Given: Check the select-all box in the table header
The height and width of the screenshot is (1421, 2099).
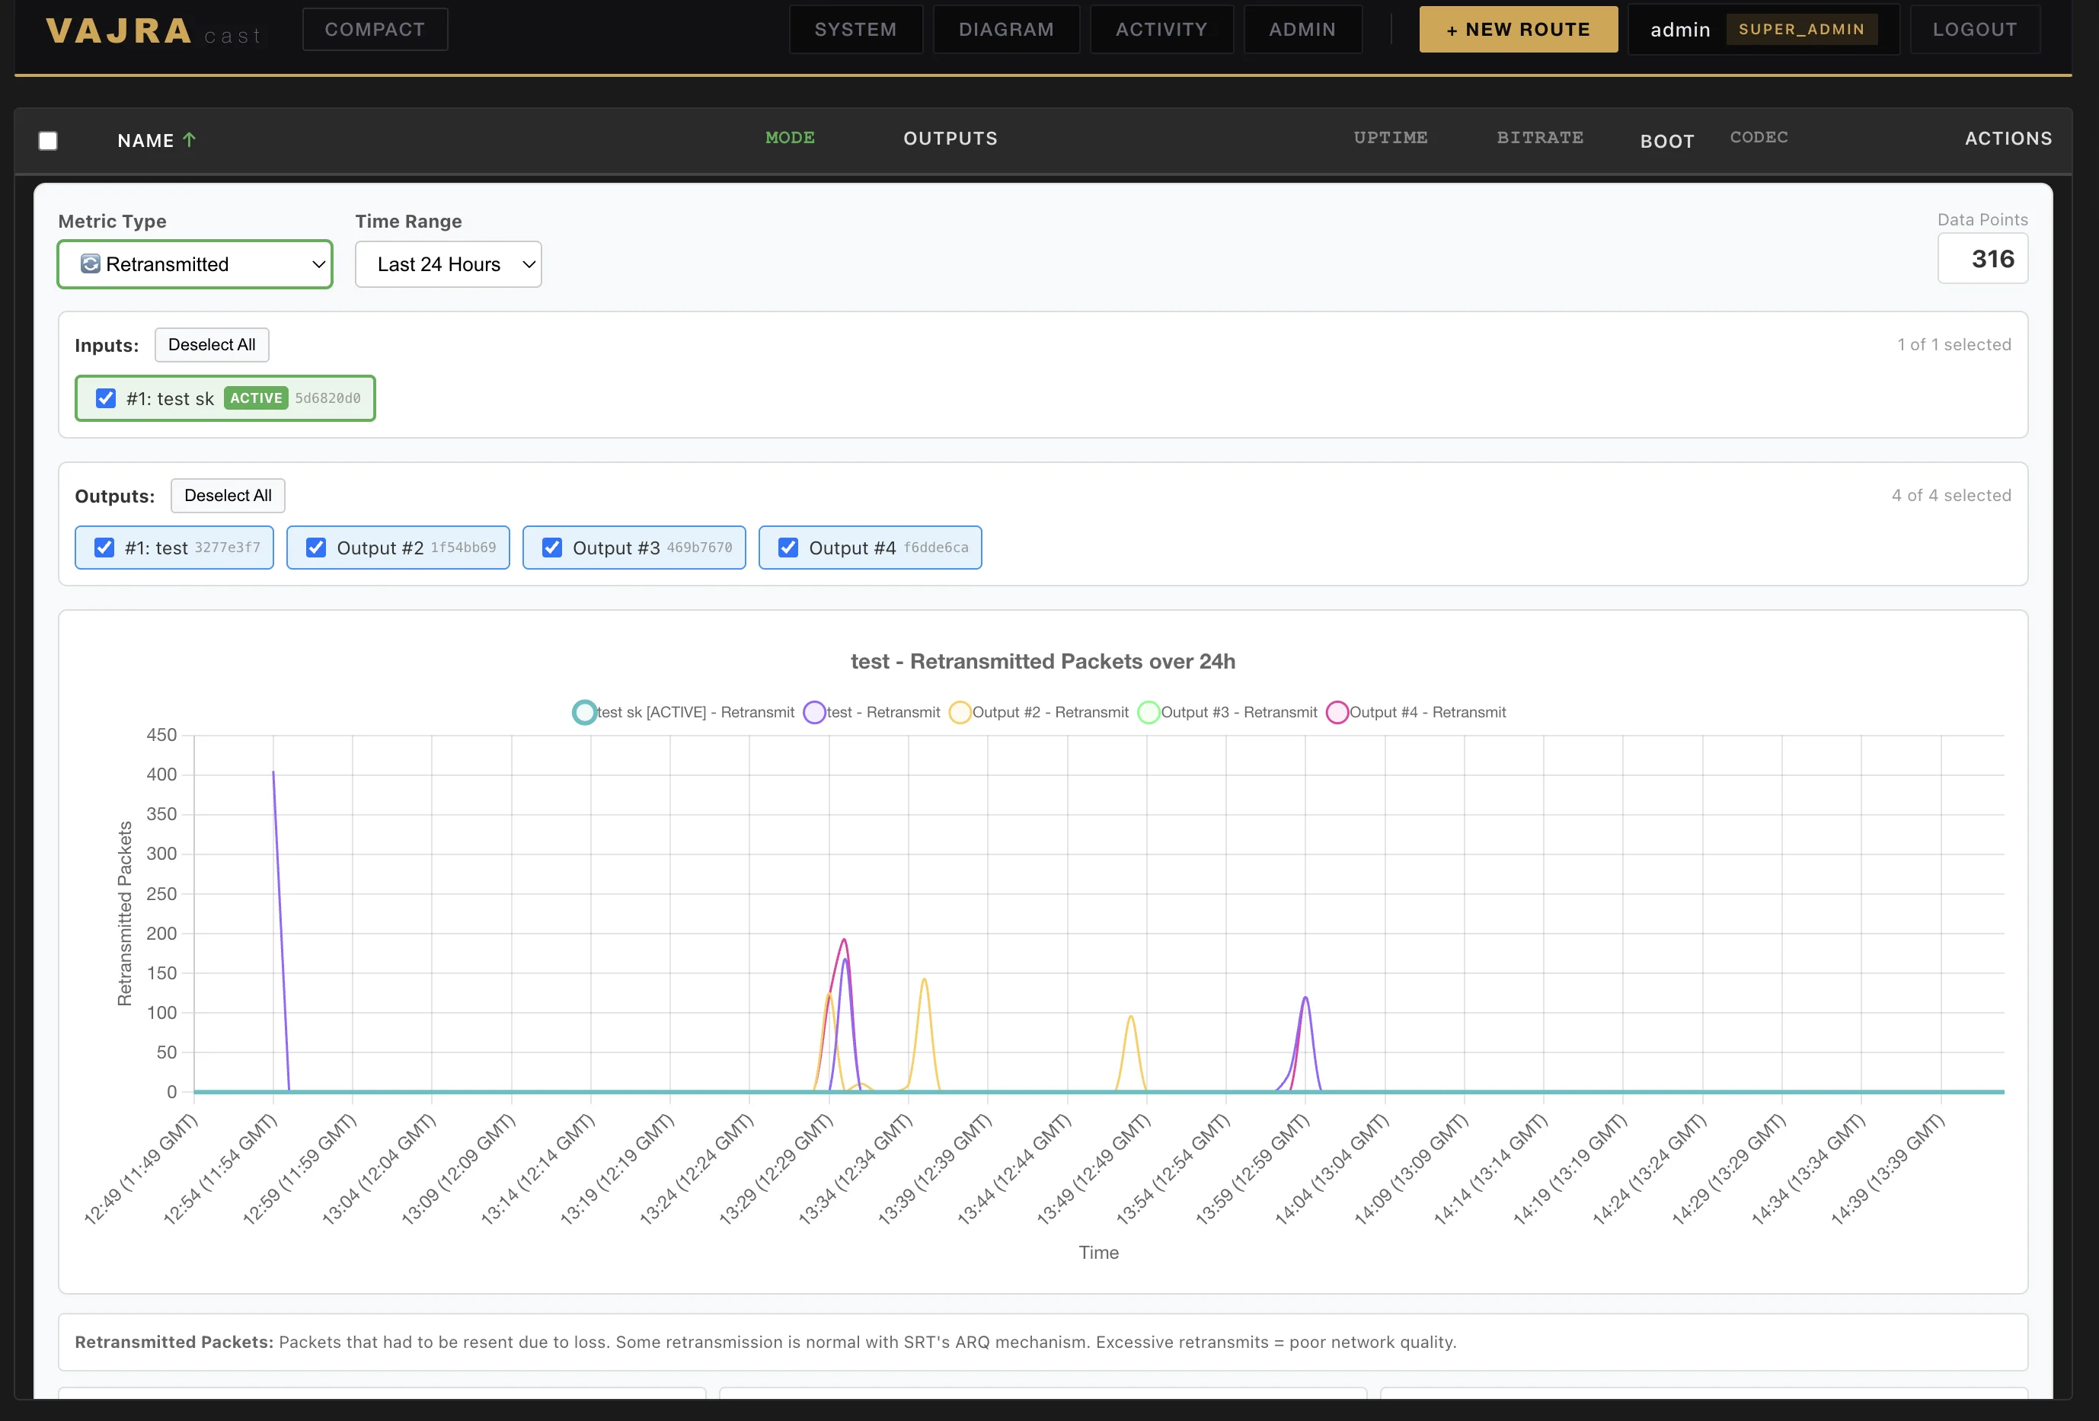Looking at the screenshot, I should 48,140.
